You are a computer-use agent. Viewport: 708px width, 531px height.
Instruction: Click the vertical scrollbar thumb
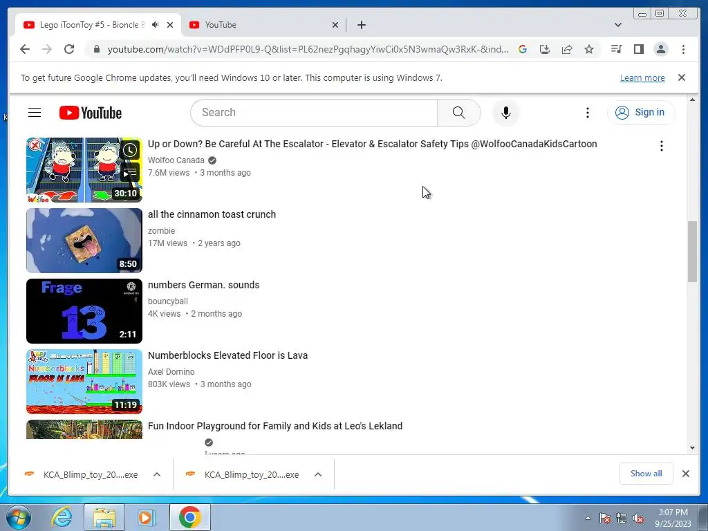tap(692, 252)
